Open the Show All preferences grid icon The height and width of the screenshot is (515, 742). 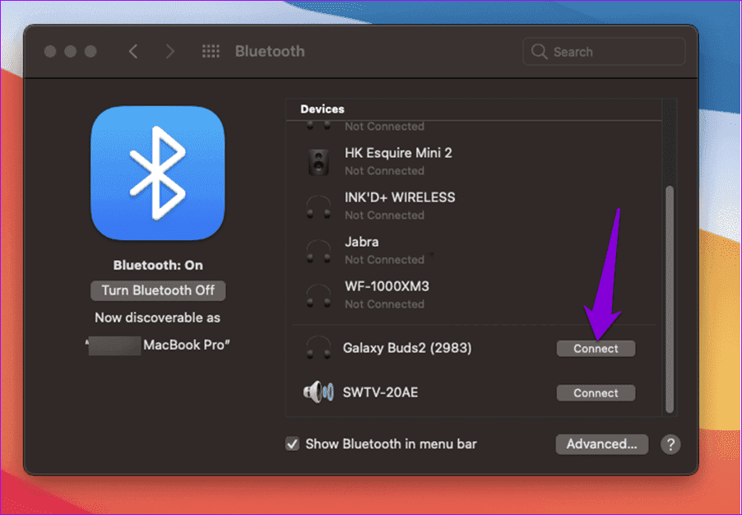click(x=211, y=51)
